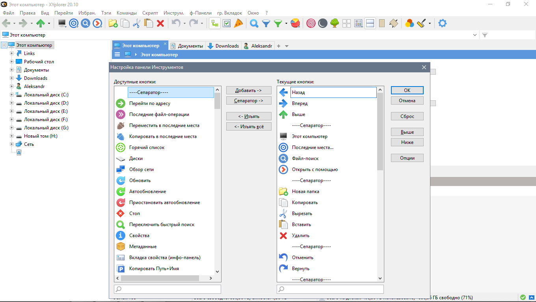Open the blue gear Configuration icon
Screen dimensions: 536x302
point(443,23)
